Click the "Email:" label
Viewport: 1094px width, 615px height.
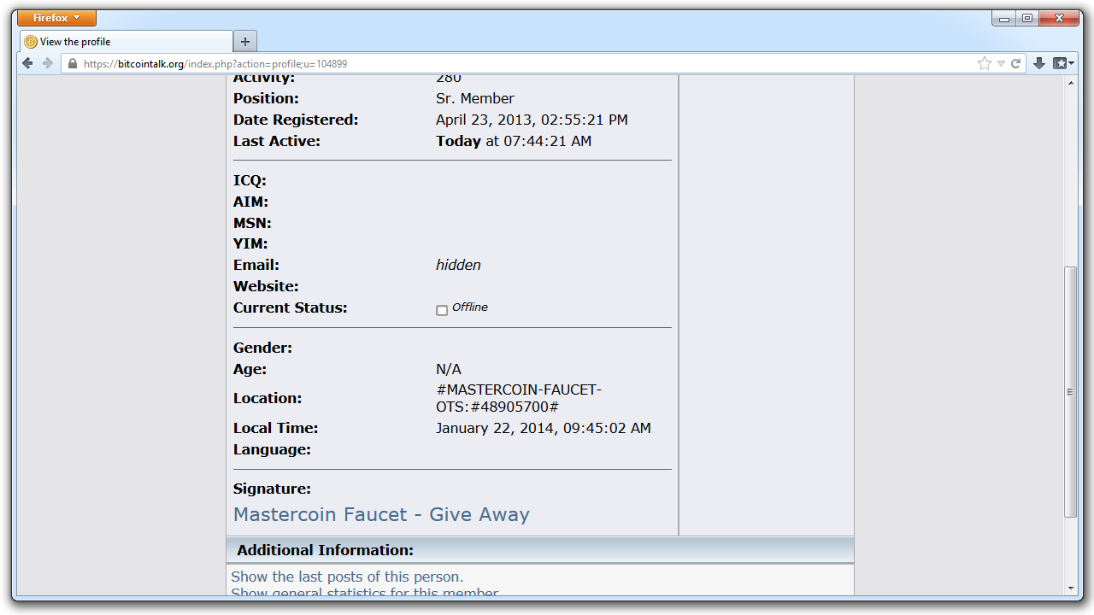(256, 265)
